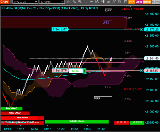Click the 21300.00 price axis label
Screen dimensions: 160x132
[152, 46]
